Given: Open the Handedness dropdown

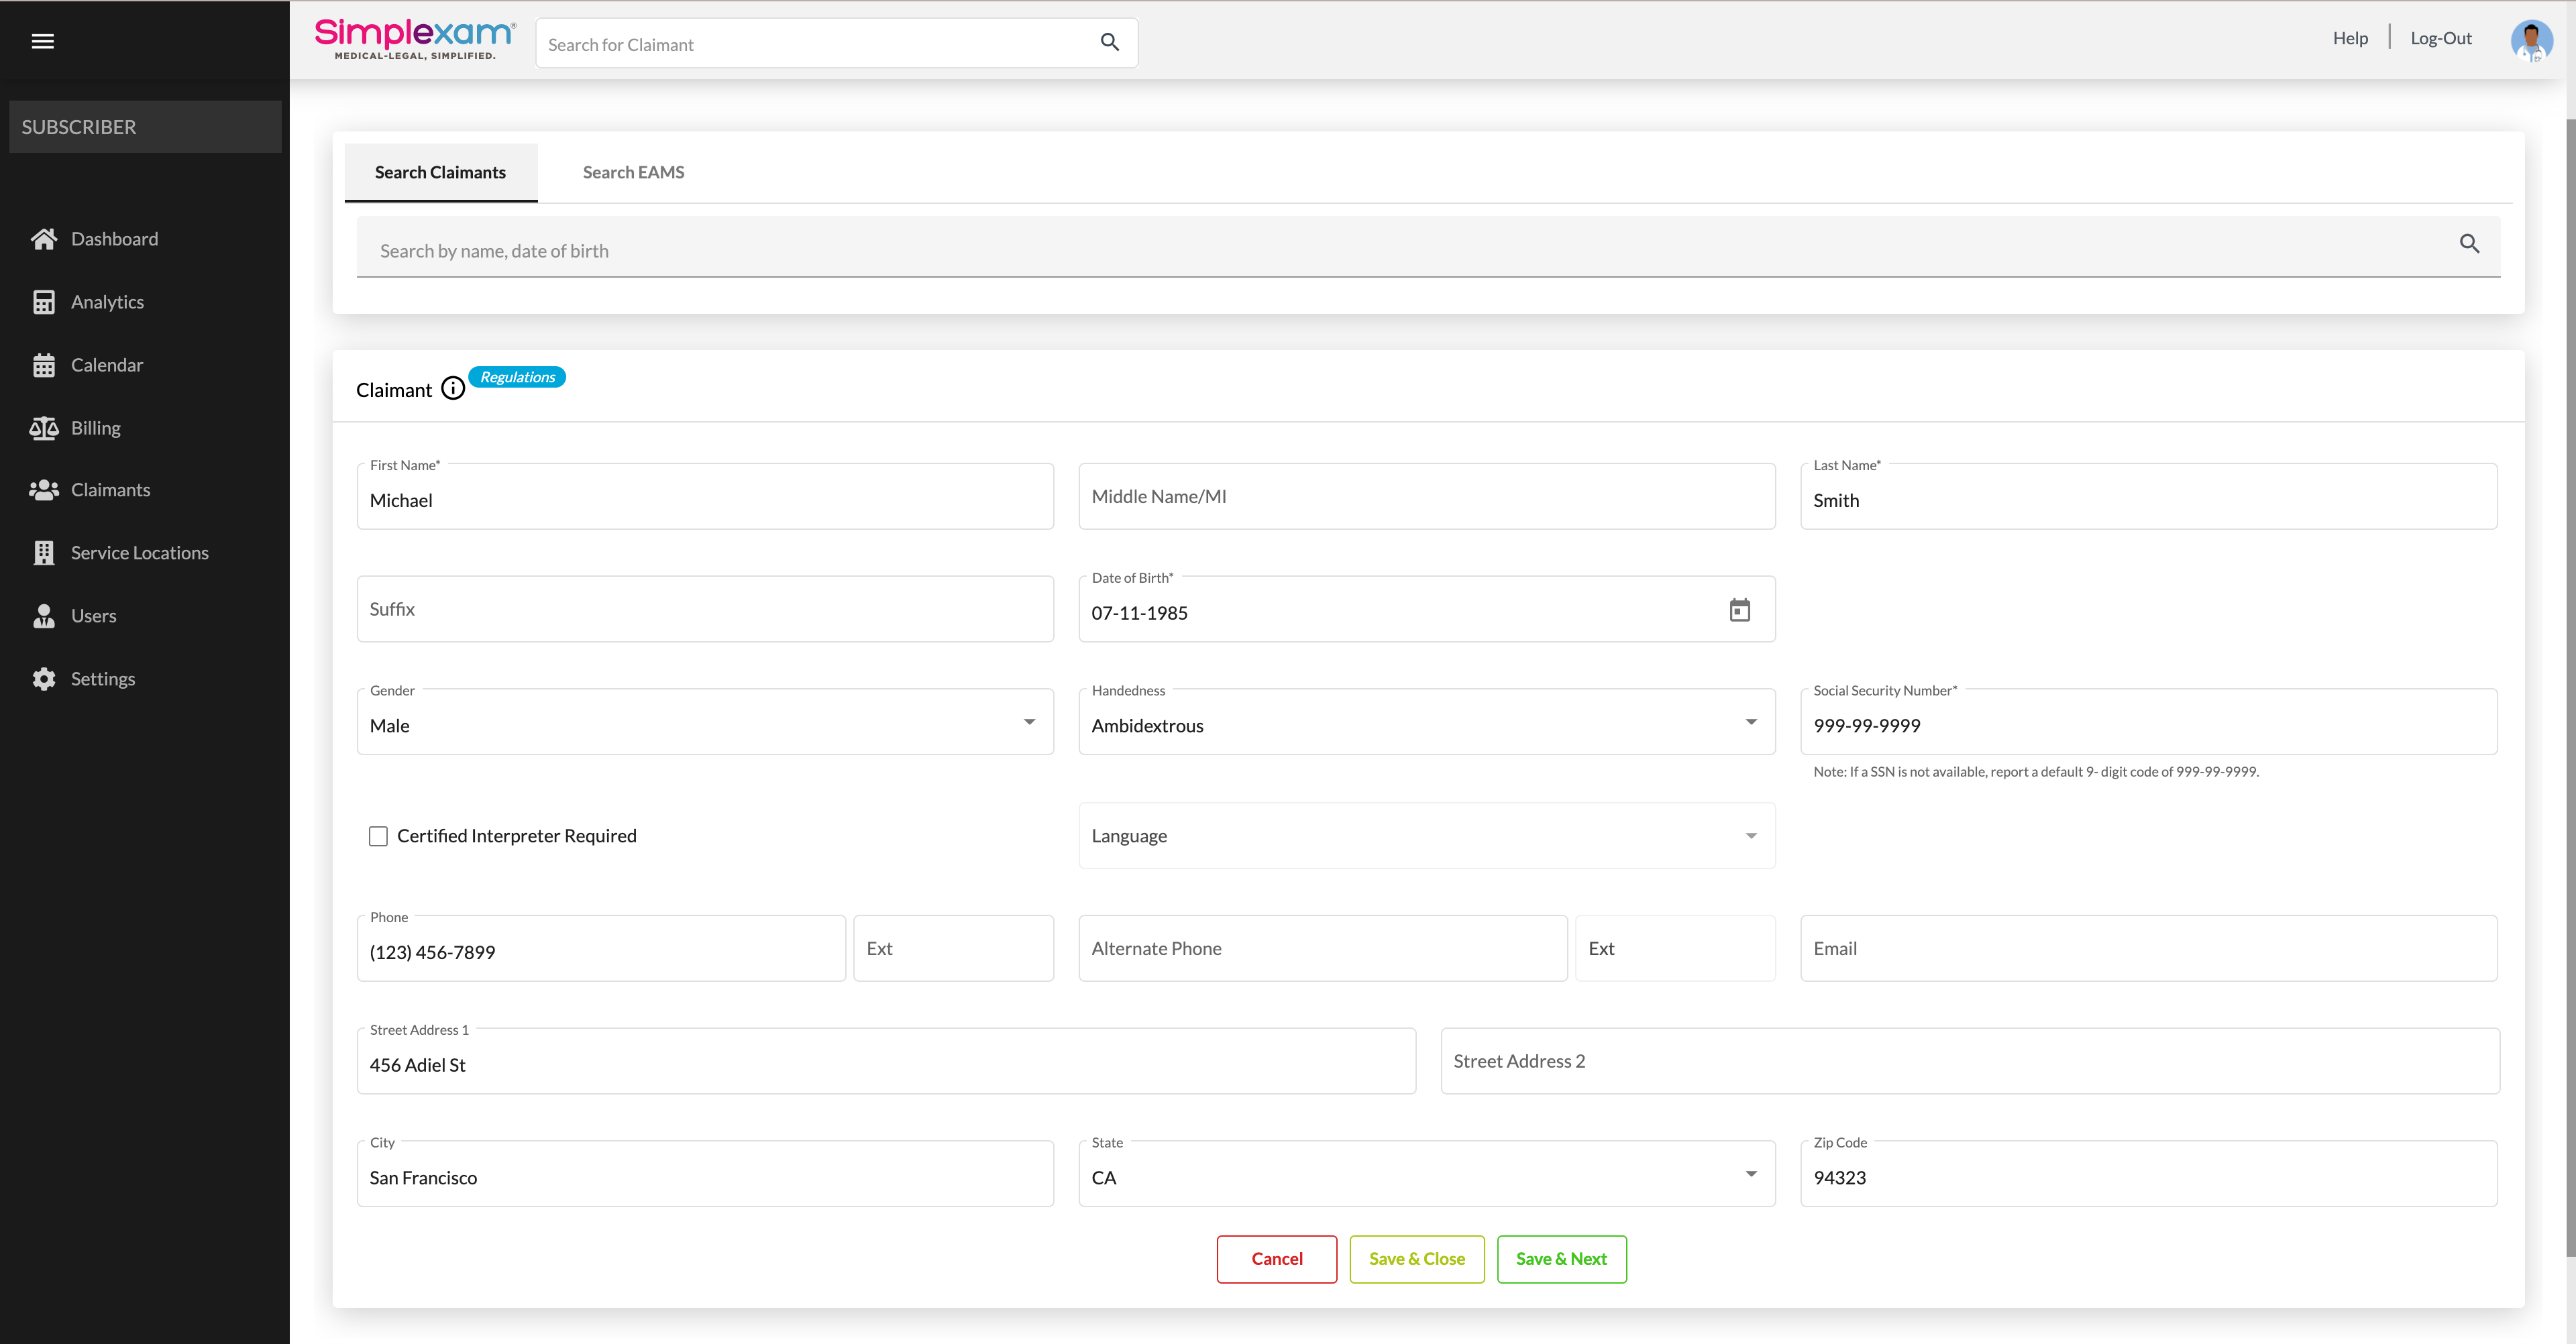Looking at the screenshot, I should click(1750, 722).
